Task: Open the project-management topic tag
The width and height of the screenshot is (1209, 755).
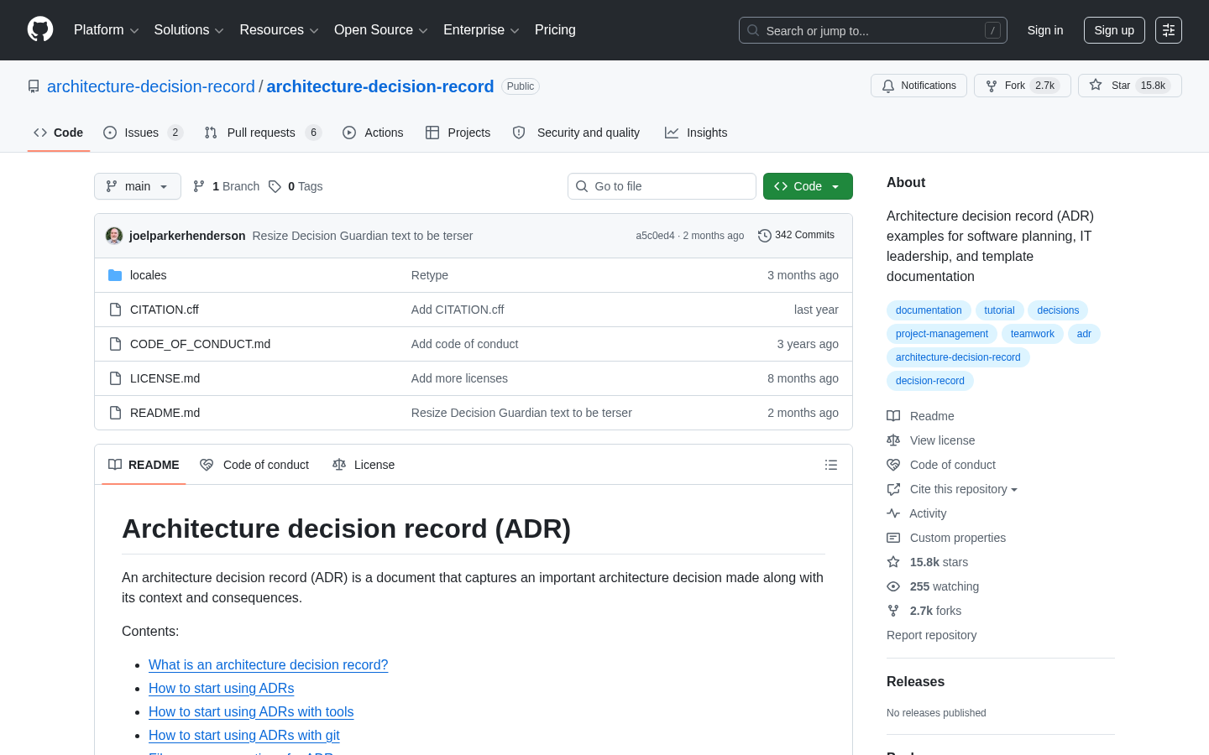Action: pos(942,334)
